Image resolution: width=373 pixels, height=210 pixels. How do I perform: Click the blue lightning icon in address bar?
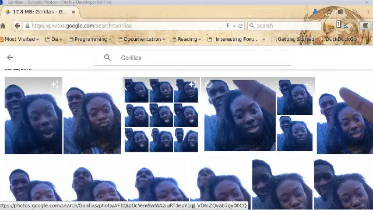pos(228,26)
